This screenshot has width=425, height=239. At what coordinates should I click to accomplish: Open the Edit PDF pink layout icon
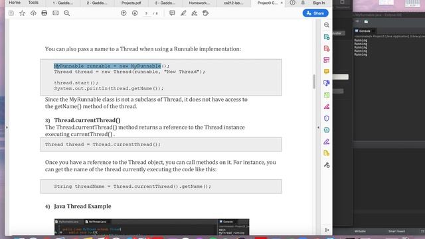[327, 60]
